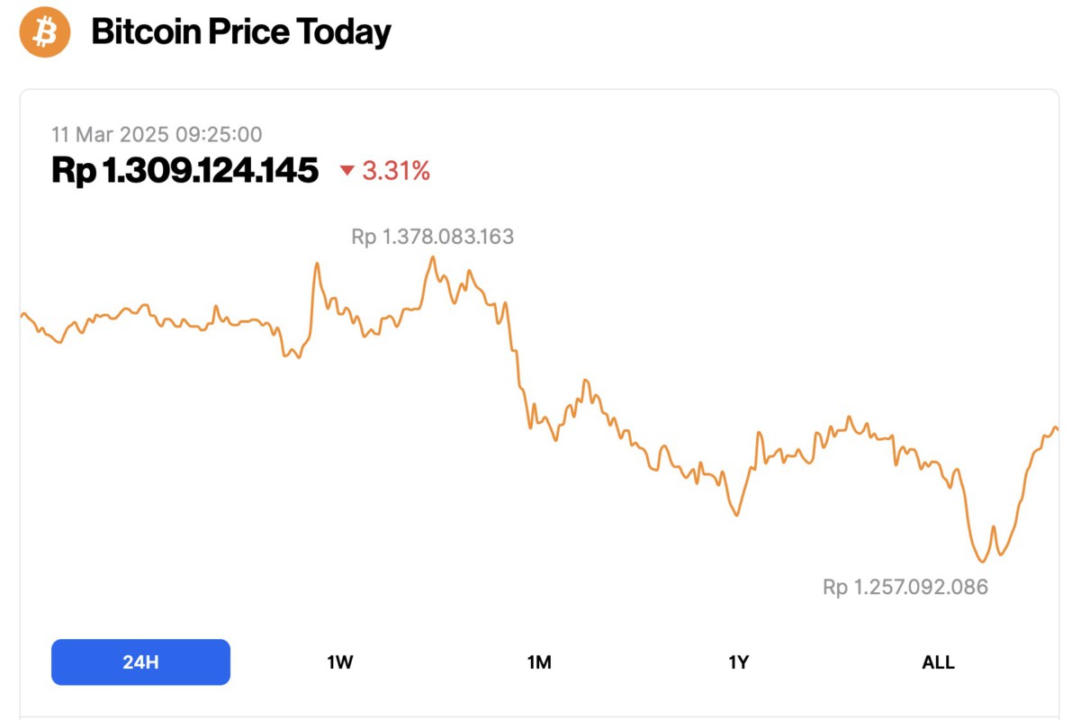Show the ALL-time price history
This screenshot has height=720, width=1072.
point(939,661)
